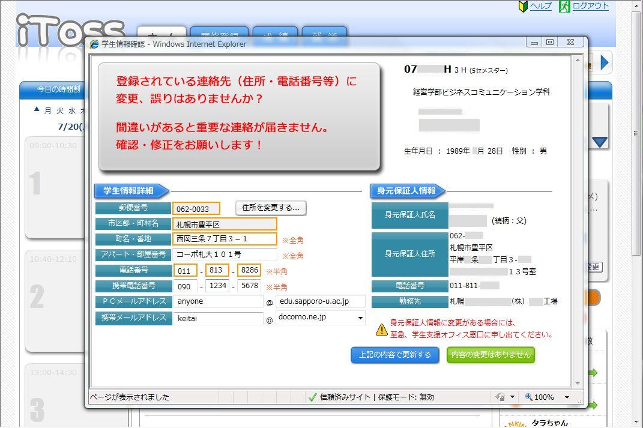Viewport: 643px width, 428px height.
Task: Click the 上記の内容で更新する button
Action: pos(395,355)
